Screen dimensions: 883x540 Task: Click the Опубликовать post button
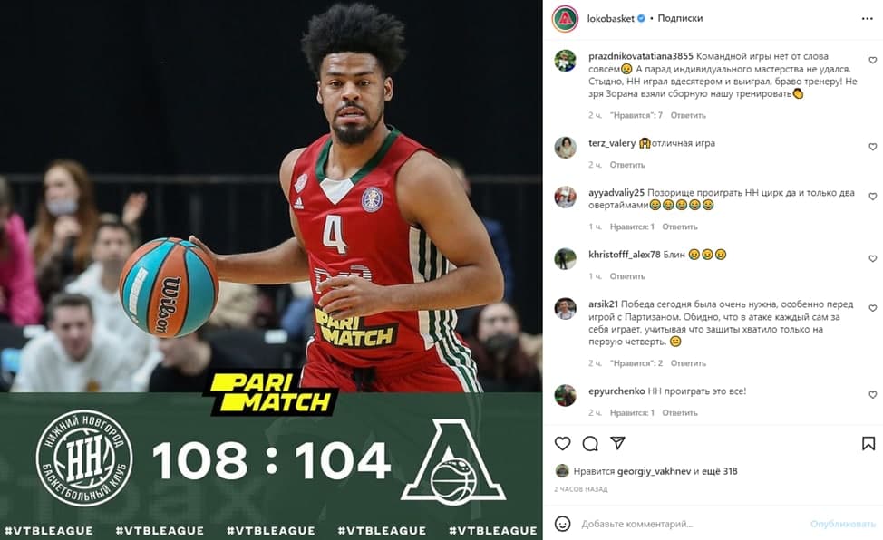pos(843,525)
